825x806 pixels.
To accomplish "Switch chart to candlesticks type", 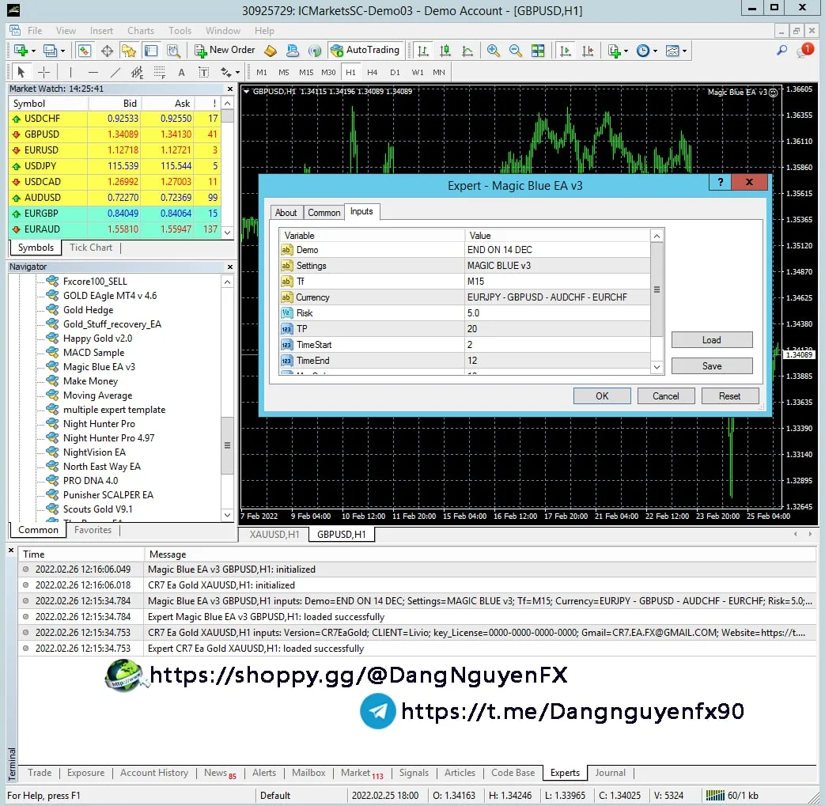I will point(445,51).
